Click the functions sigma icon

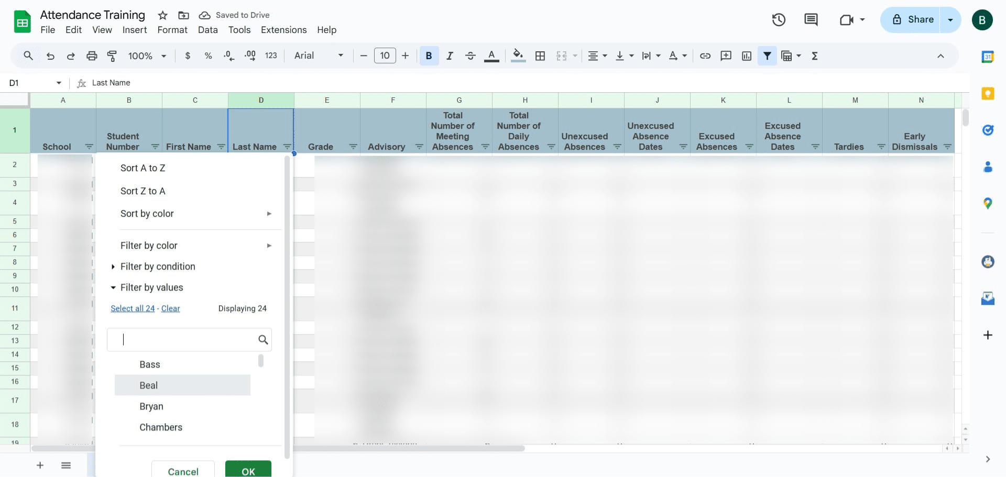[x=815, y=56]
